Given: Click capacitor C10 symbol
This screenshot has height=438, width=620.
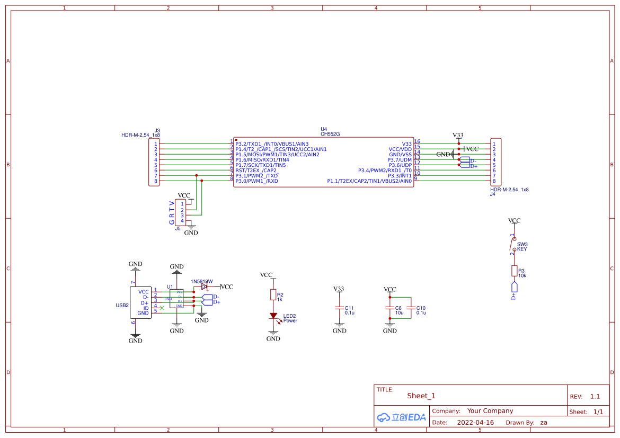Looking at the screenshot, I should (411, 308).
